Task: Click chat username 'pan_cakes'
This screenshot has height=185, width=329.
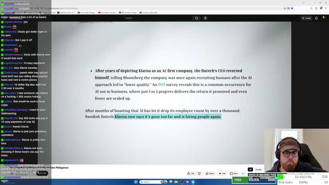Action: 10,93
